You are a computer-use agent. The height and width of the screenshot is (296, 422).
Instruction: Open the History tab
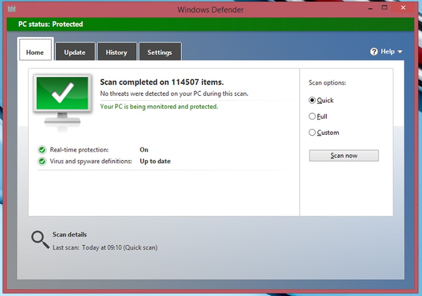(117, 52)
